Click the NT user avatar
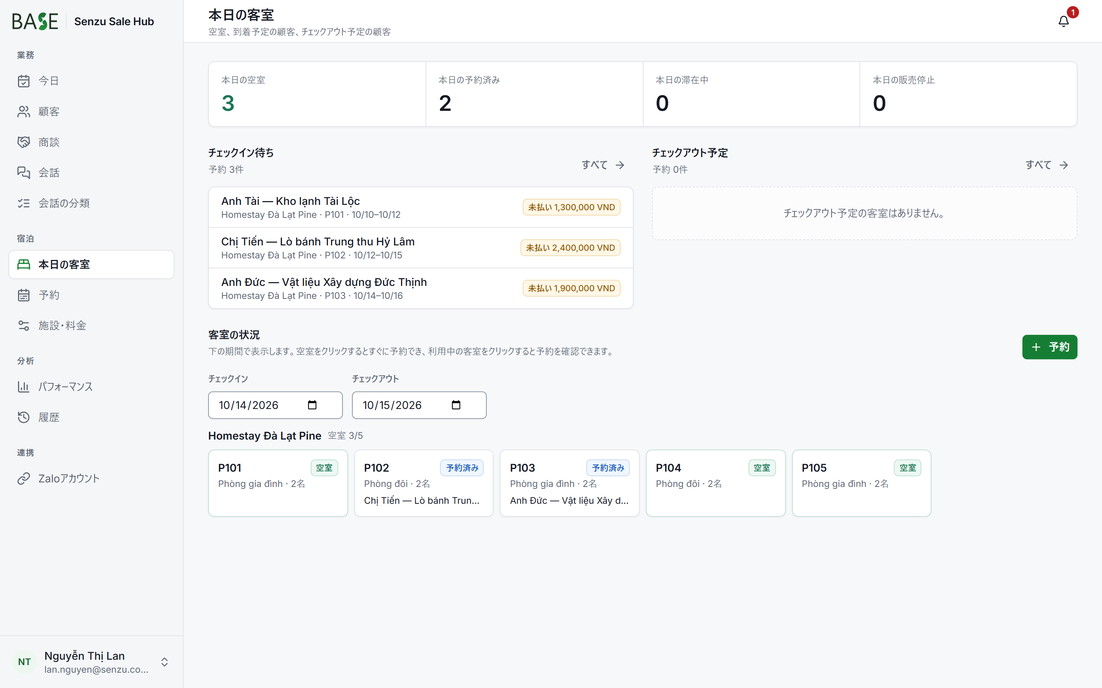The height and width of the screenshot is (688, 1102). pos(24,662)
